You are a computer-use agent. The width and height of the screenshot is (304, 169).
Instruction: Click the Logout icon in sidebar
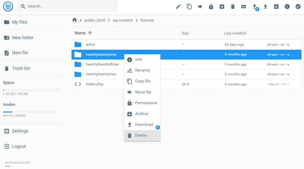pos(7,147)
